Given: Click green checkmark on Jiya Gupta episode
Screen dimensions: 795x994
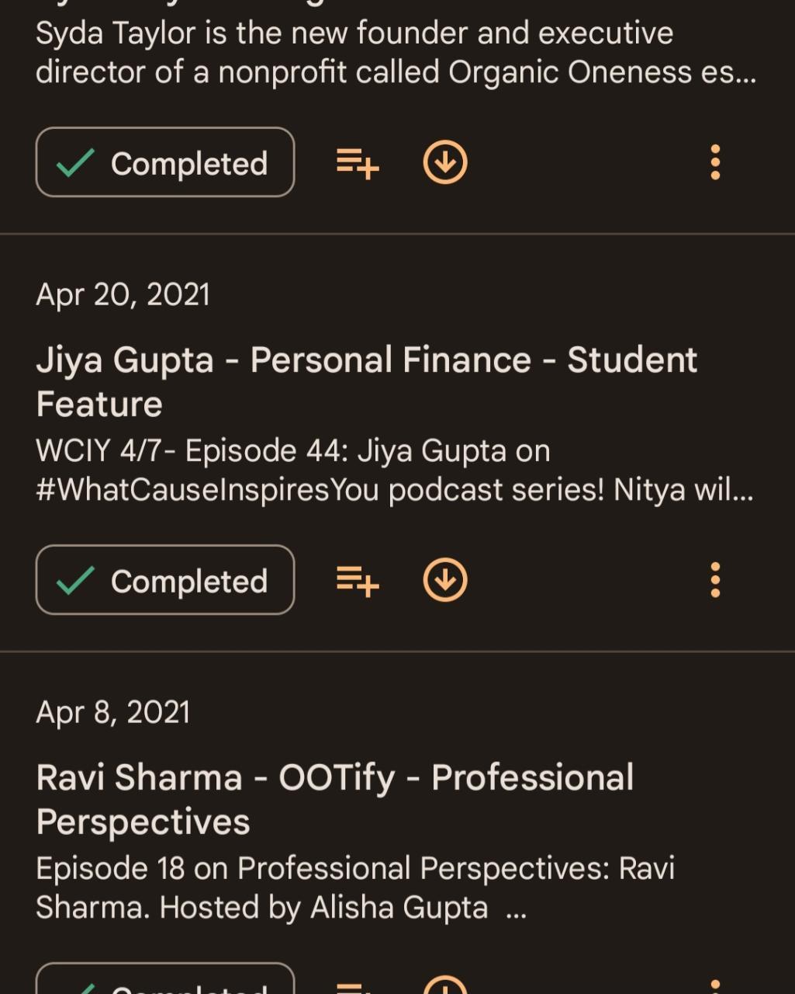Looking at the screenshot, I should coord(75,581).
